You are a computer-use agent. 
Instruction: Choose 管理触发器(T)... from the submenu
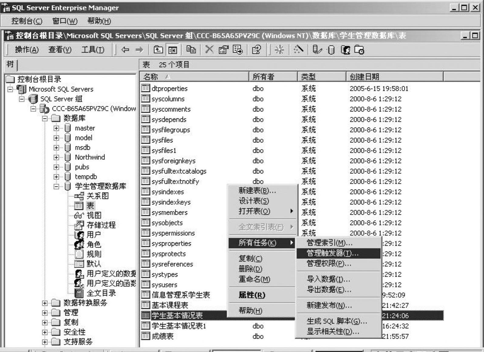point(339,253)
